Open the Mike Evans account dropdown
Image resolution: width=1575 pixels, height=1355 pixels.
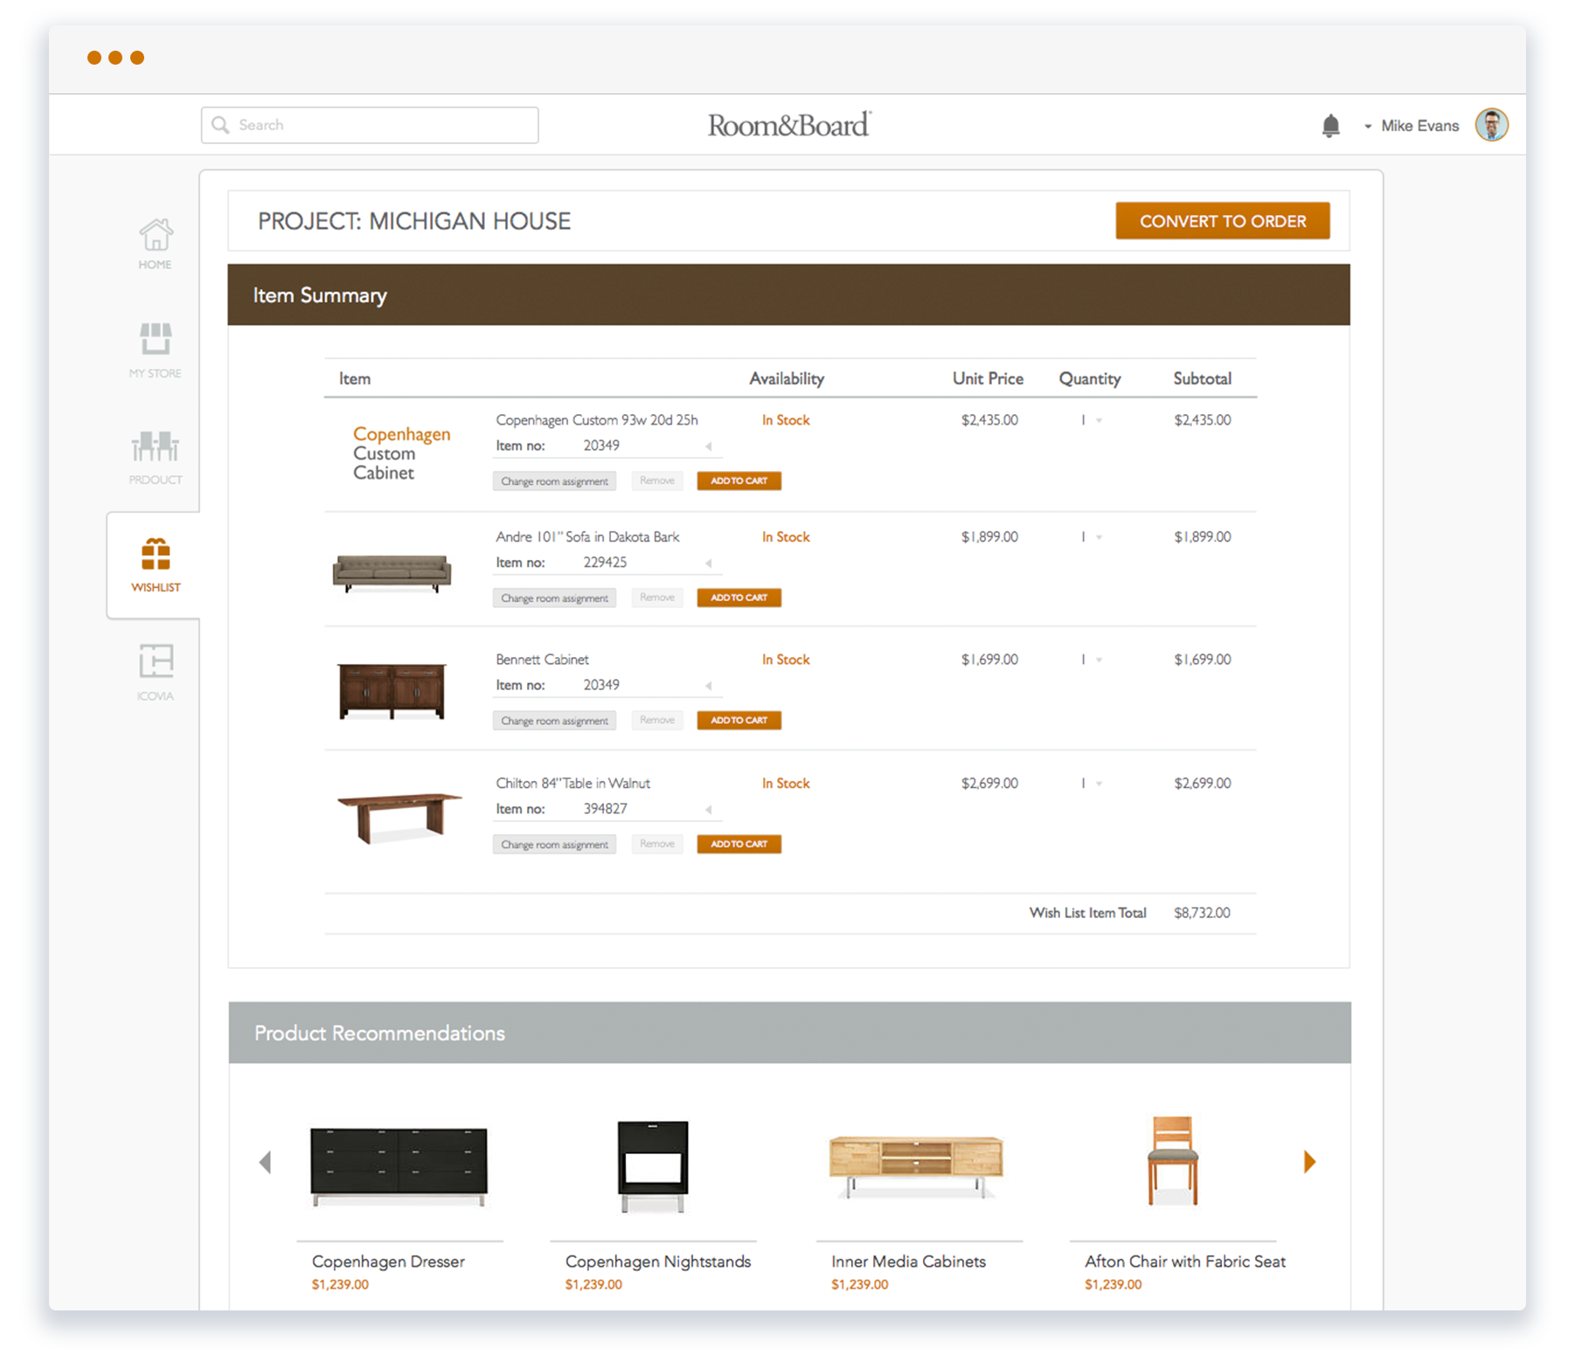click(1368, 127)
